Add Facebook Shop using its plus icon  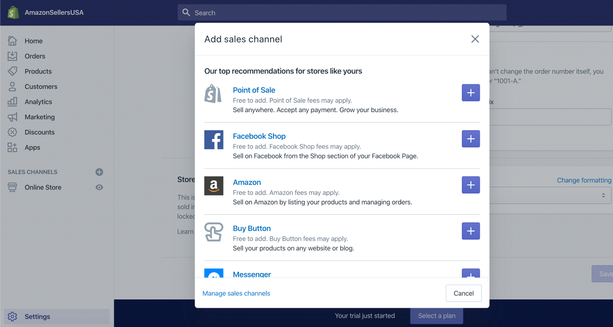tap(470, 139)
